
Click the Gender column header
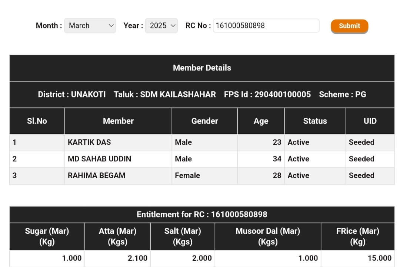pyautogui.click(x=204, y=121)
